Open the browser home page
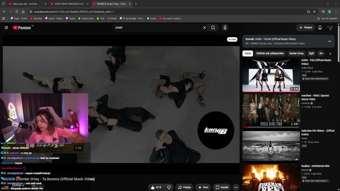The height and width of the screenshot is (191, 340). 23,12
